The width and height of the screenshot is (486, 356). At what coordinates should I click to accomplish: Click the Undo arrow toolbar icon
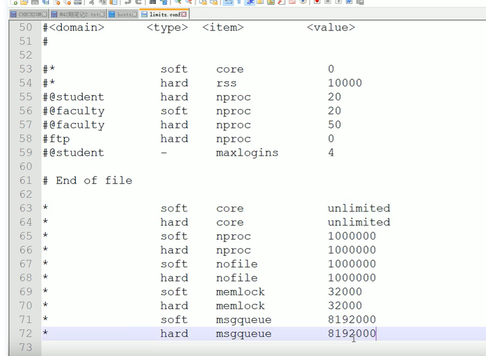click(128, 2)
